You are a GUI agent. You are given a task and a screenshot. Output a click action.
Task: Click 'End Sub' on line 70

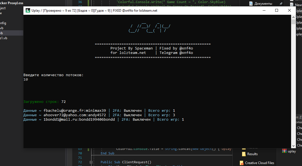107,153
